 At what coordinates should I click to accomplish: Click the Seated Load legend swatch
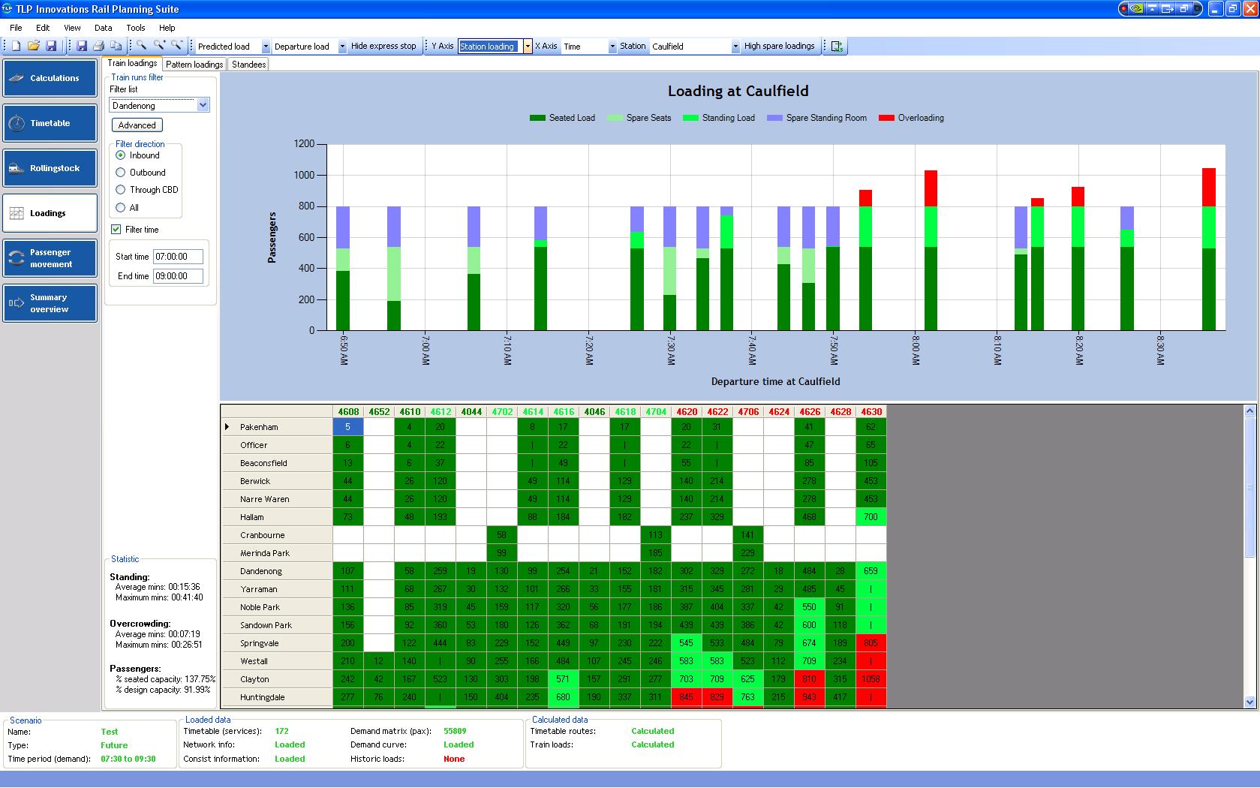(537, 118)
